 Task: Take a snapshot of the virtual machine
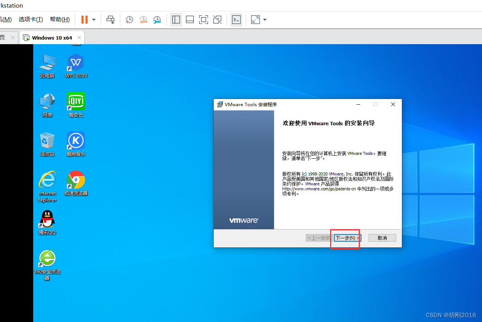click(x=129, y=19)
